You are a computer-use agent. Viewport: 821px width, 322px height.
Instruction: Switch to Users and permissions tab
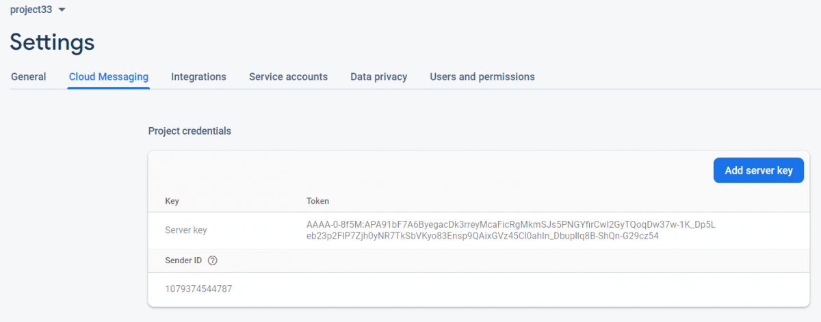coord(482,77)
